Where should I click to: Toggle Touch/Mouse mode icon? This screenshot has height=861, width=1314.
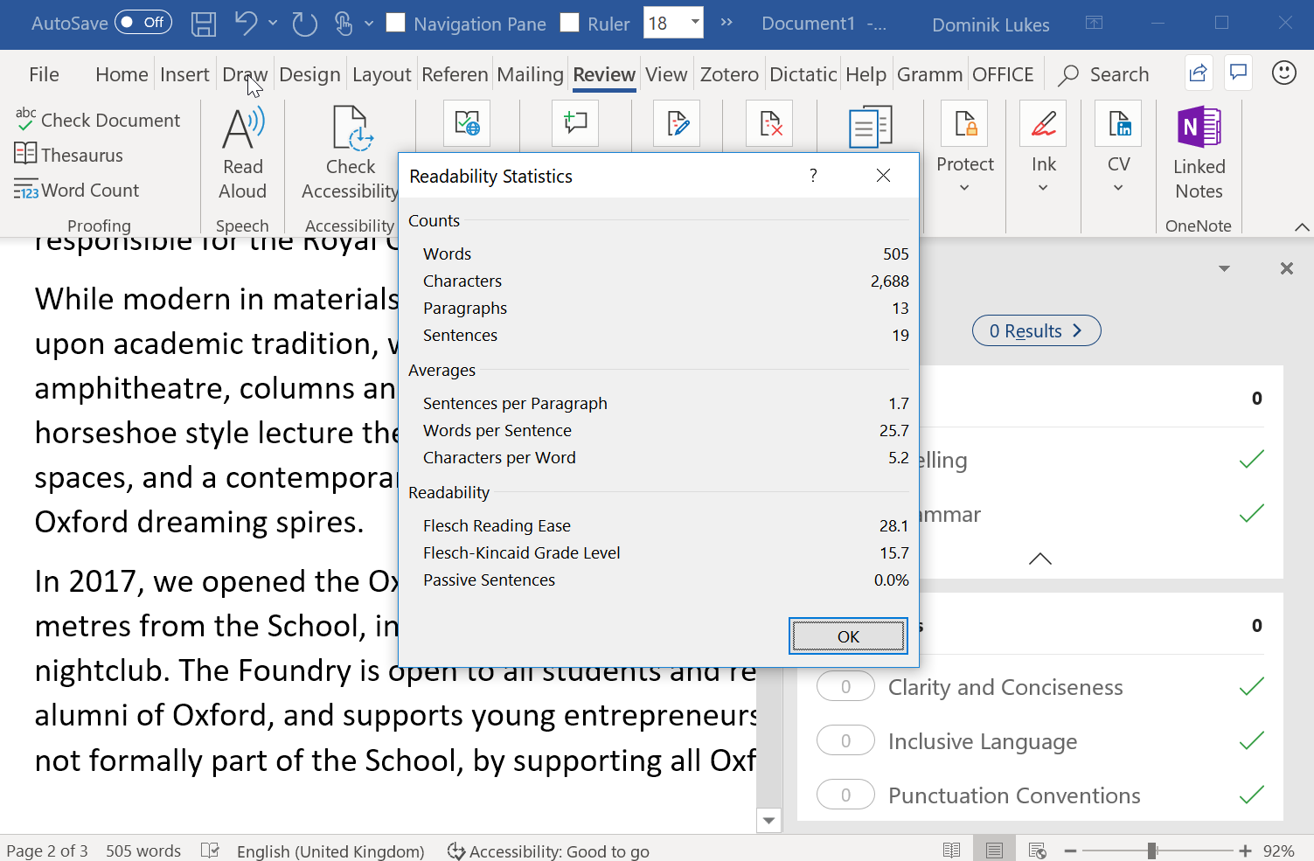[x=344, y=24]
